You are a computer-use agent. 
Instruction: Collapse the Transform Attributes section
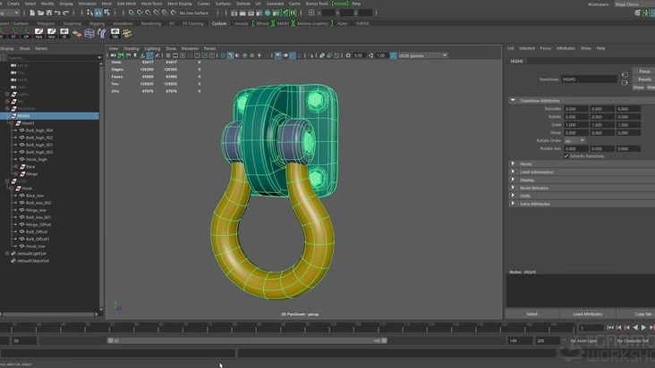coord(514,100)
